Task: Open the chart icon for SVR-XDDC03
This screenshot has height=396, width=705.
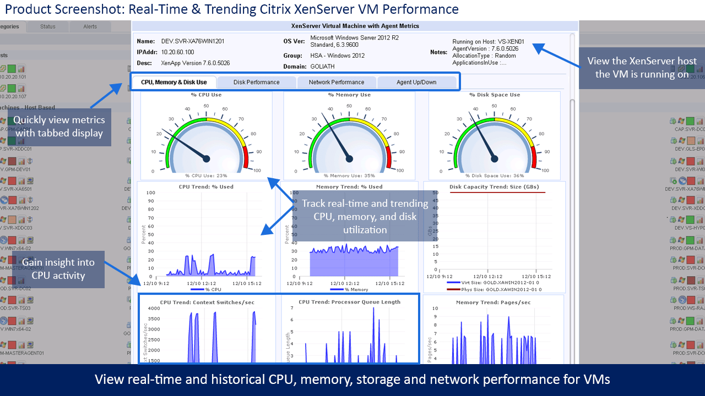Action: pyautogui.click(x=21, y=219)
